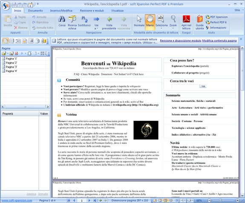Select the Pages panel view icon
Screen dimensions: 245x203
point(5,41)
